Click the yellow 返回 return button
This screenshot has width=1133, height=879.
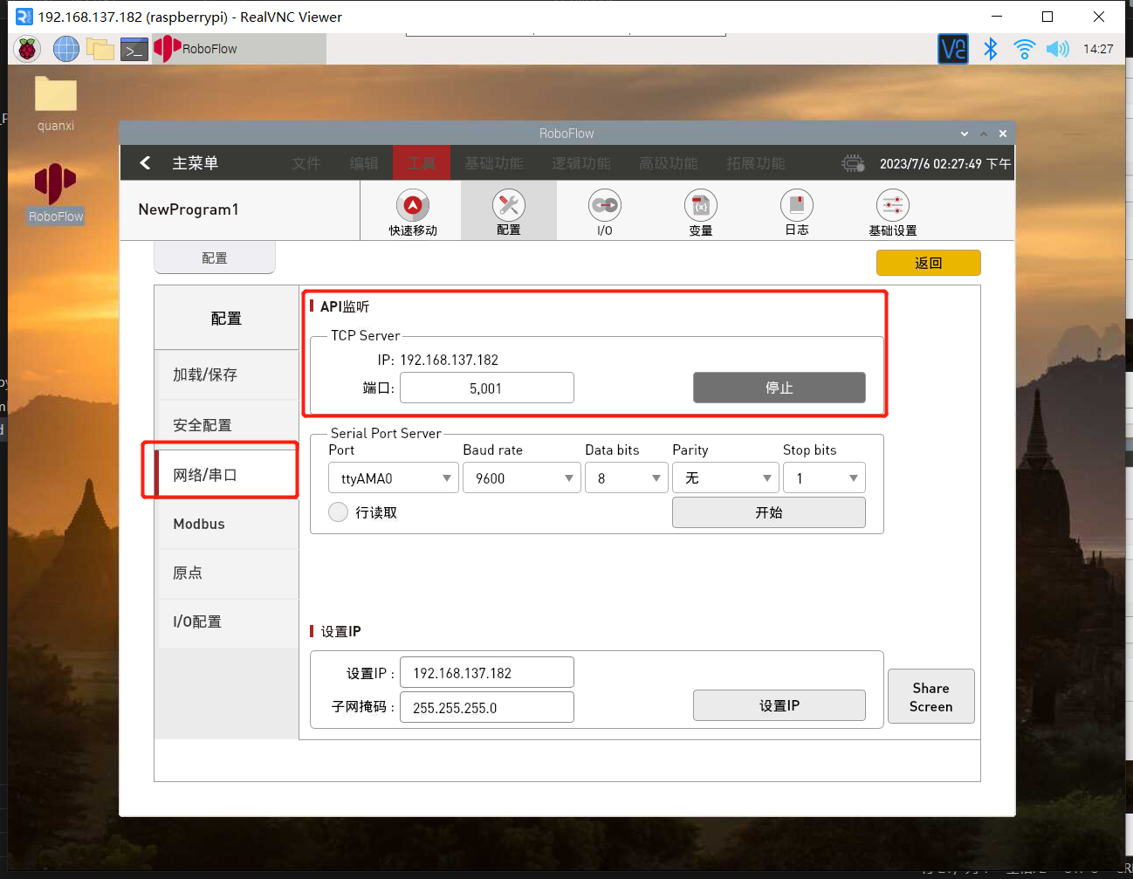point(928,262)
